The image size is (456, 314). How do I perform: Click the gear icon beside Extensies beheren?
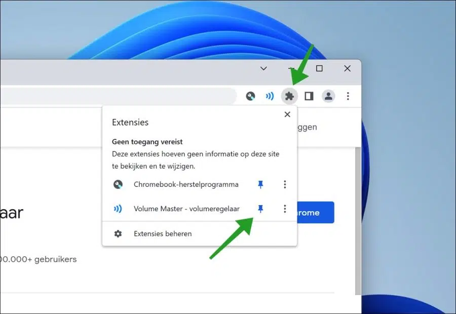click(118, 233)
